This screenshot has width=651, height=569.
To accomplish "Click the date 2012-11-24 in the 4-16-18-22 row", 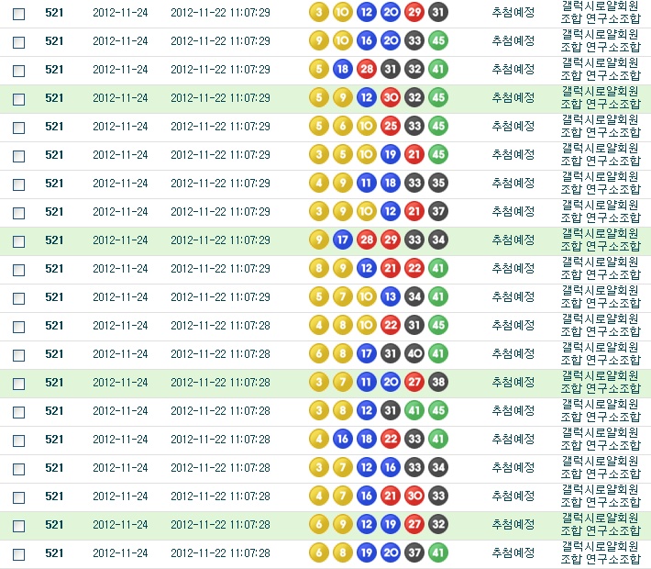I will (120, 440).
